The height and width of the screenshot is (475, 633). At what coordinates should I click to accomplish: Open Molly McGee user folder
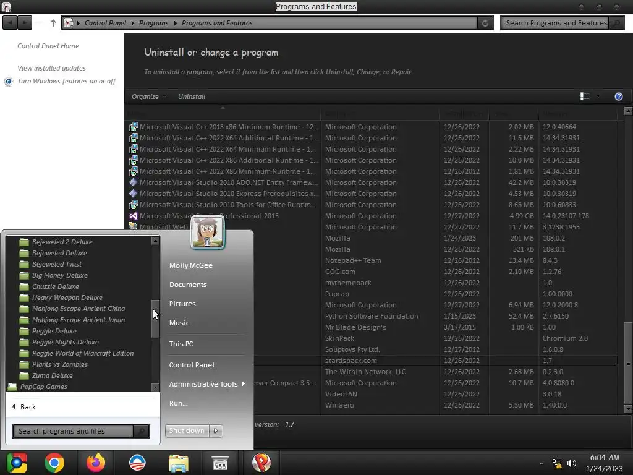190,265
